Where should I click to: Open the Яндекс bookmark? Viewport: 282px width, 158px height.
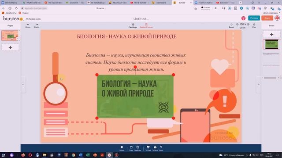tap(23, 13)
